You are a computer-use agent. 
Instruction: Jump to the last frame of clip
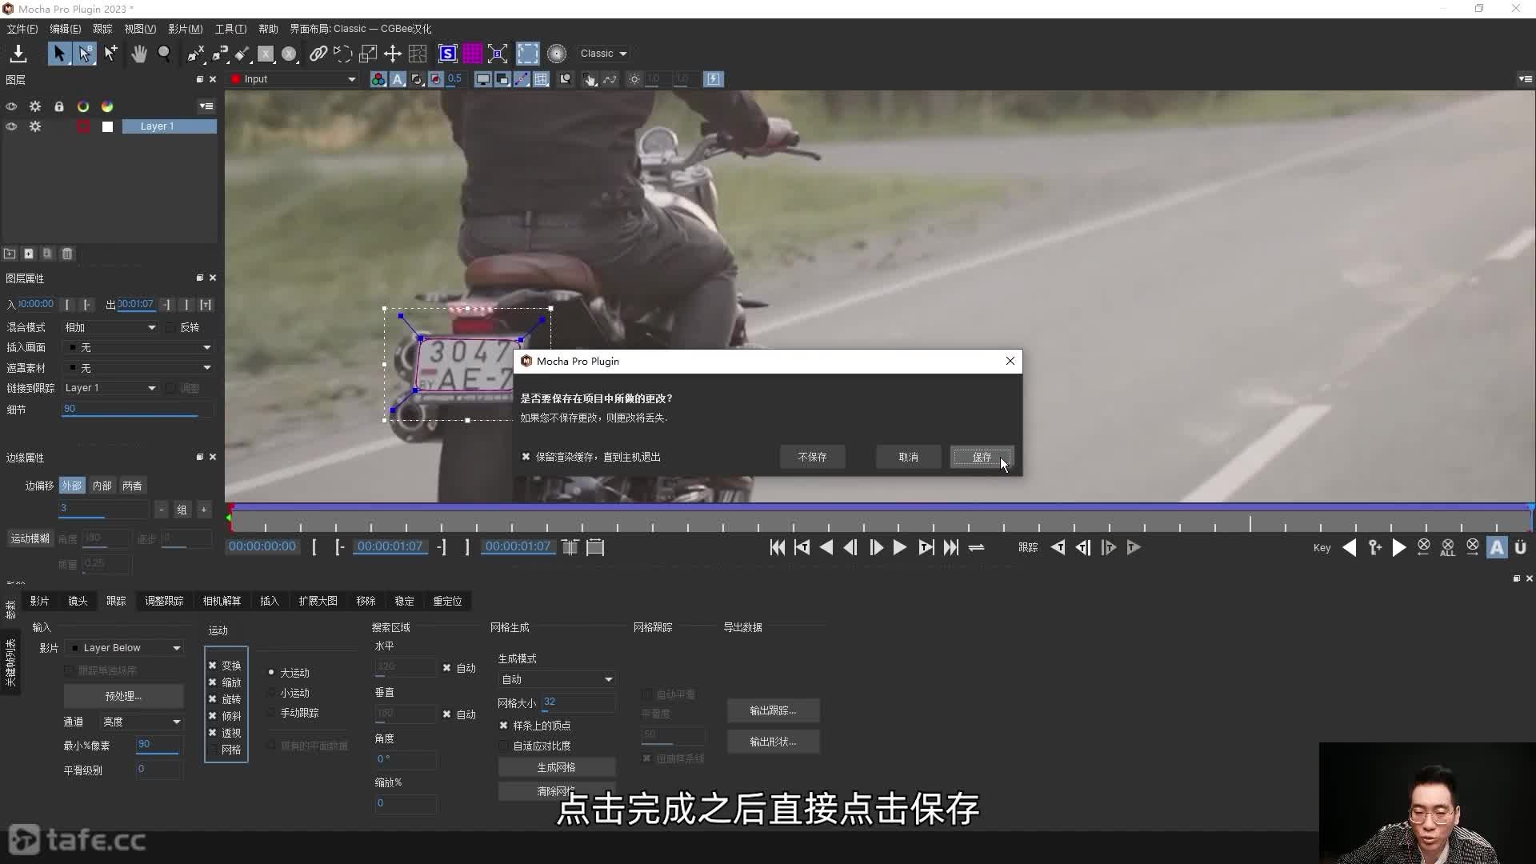coord(950,547)
